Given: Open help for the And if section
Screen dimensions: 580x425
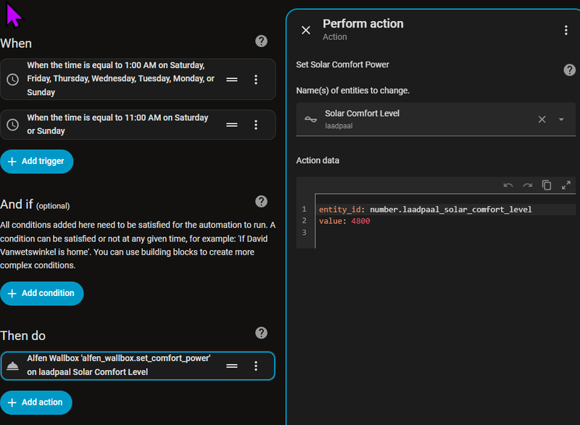Looking at the screenshot, I should [x=262, y=202].
